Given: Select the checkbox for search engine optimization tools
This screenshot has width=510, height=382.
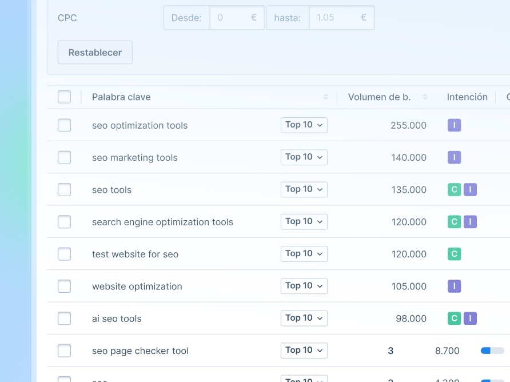Looking at the screenshot, I should click(x=65, y=222).
